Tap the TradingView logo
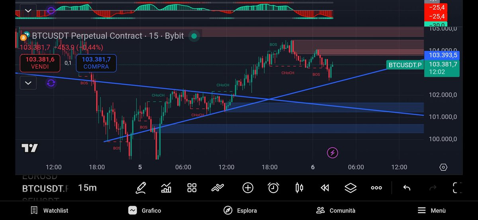This screenshot has height=220, width=478. pyautogui.click(x=29, y=148)
